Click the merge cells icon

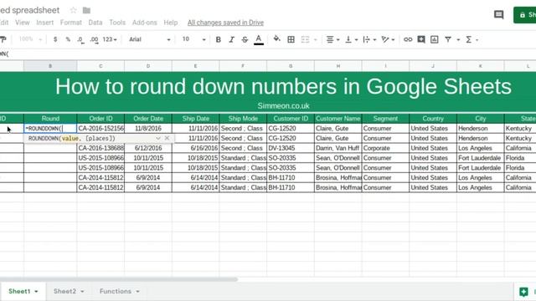click(305, 39)
